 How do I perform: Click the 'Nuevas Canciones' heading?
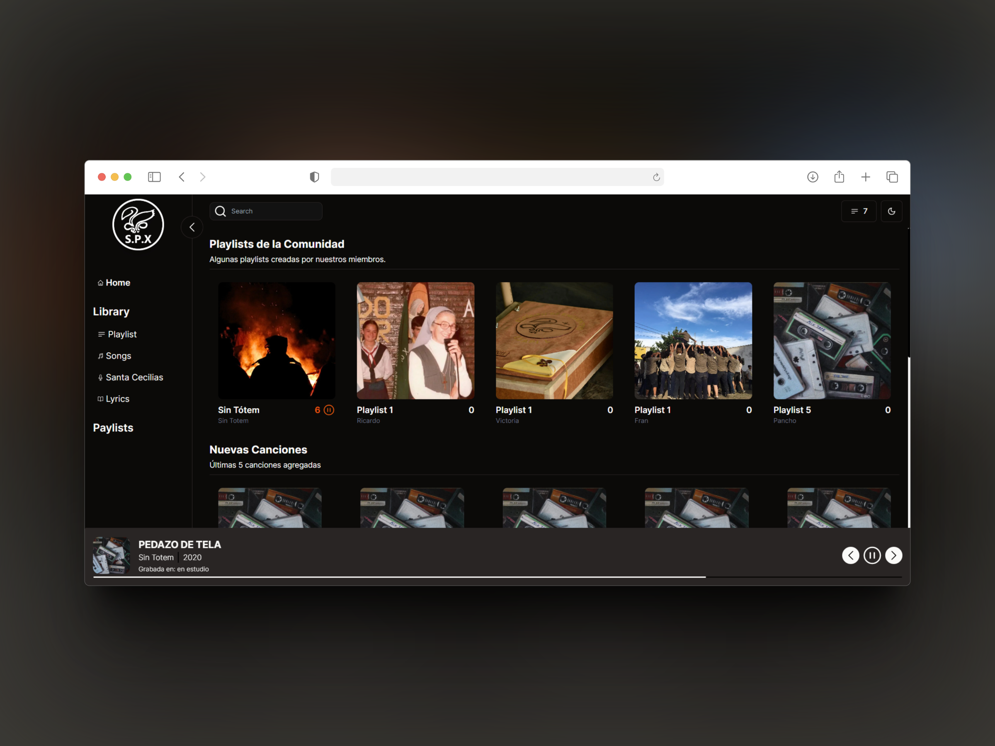(x=258, y=449)
